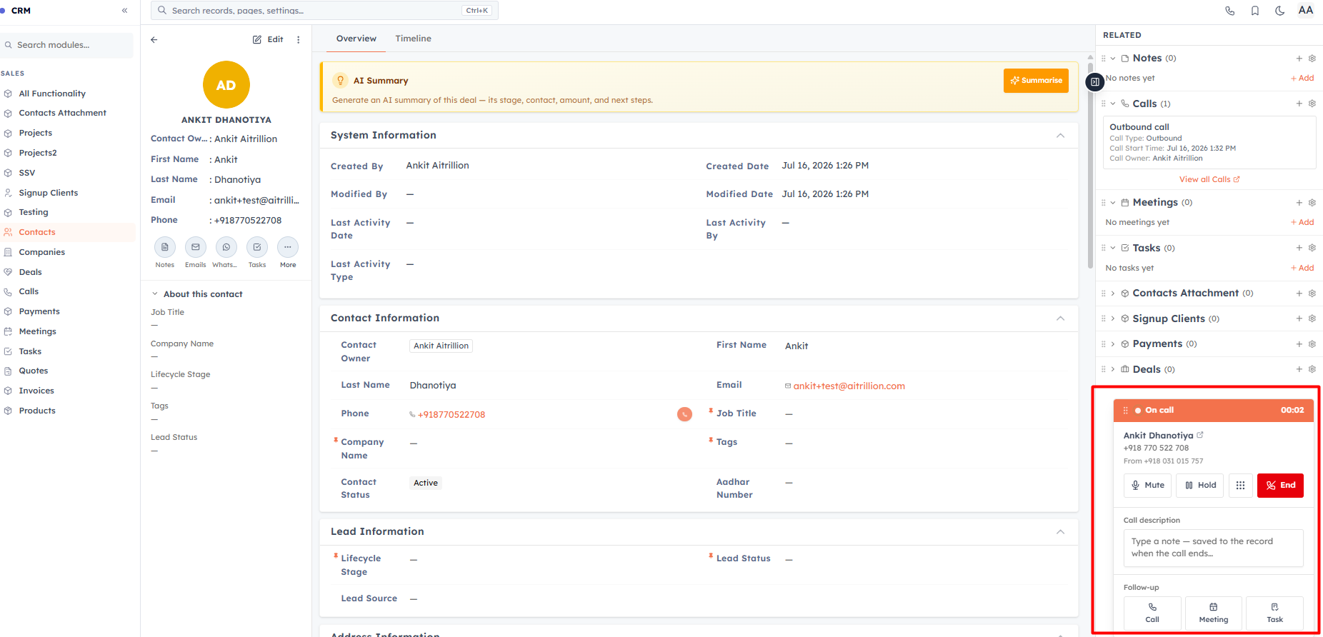The image size is (1323, 637).
Task: Open the dialpad keypad in call widget
Action: [1240, 485]
